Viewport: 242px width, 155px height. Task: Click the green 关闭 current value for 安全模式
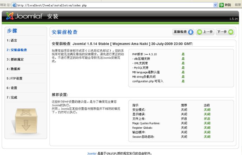[x=207, y=110]
